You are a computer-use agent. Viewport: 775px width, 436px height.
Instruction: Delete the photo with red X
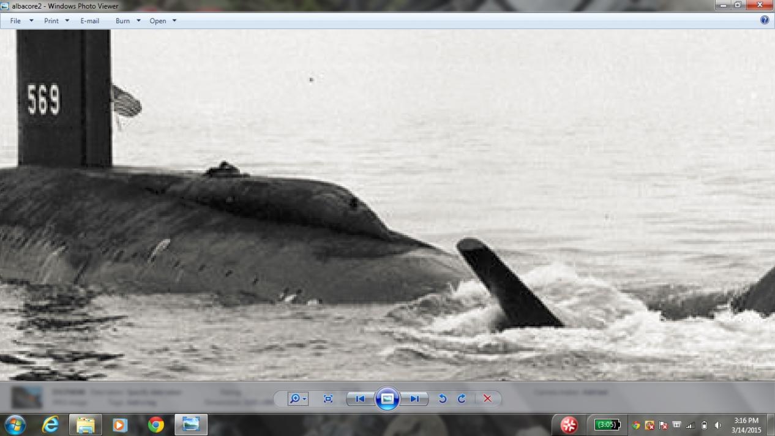coord(487,399)
